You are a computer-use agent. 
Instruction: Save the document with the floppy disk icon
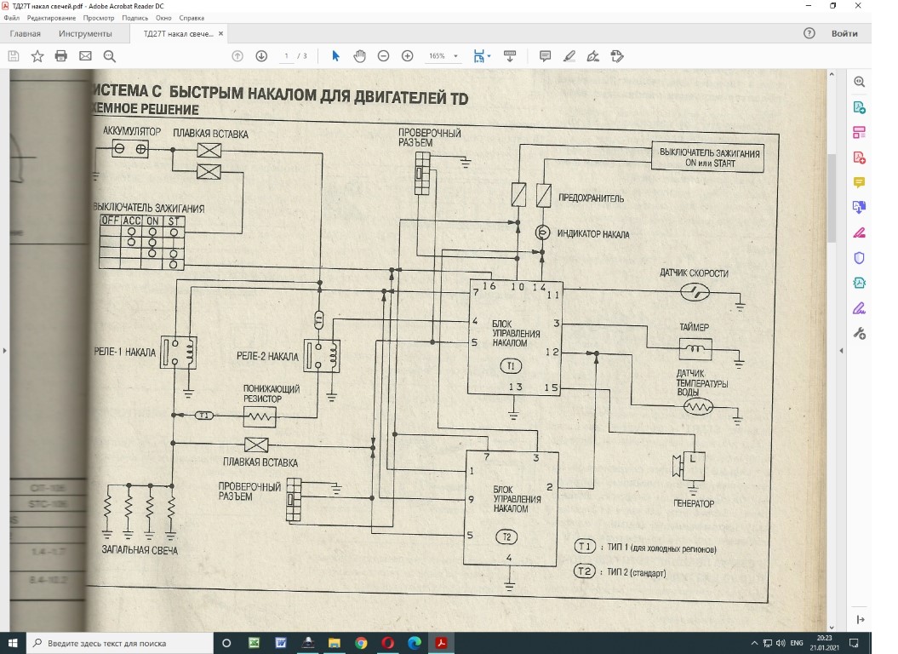tap(14, 56)
